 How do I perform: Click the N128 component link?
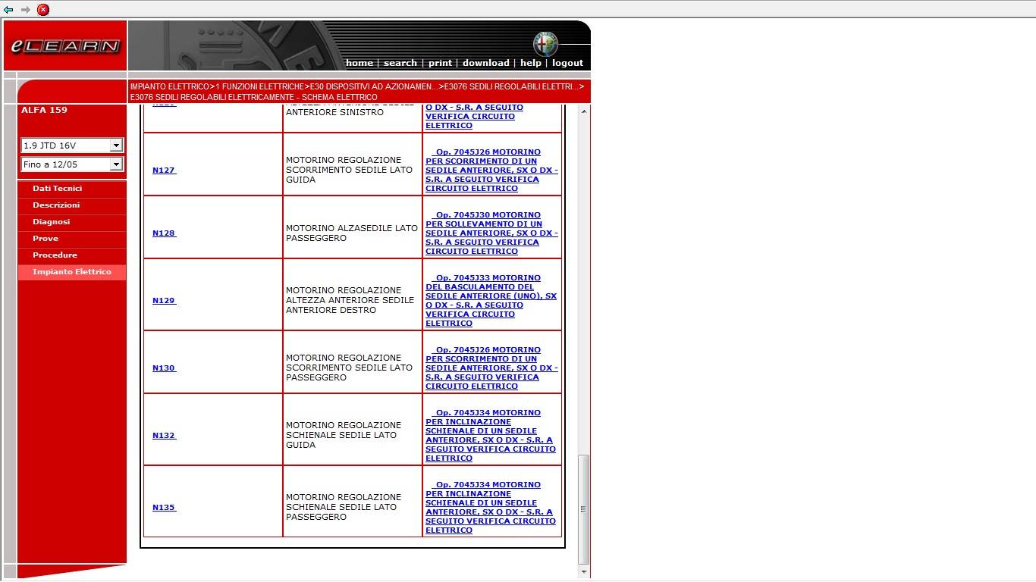(164, 233)
